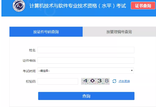Focus the 校验码 verification code field
The height and width of the screenshot is (107, 156).
58,81
